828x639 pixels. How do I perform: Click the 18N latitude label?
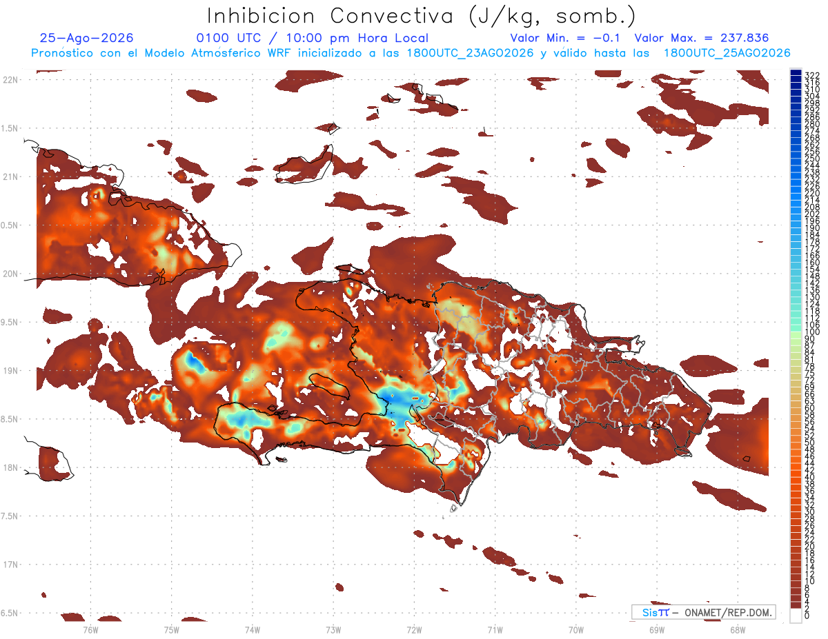point(10,467)
